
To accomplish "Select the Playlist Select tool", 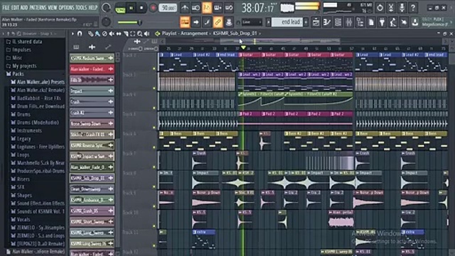I will (133, 34).
